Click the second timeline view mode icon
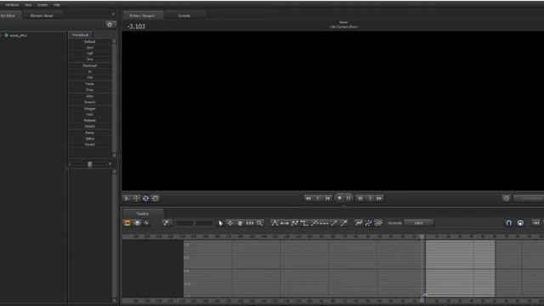 (x=137, y=223)
